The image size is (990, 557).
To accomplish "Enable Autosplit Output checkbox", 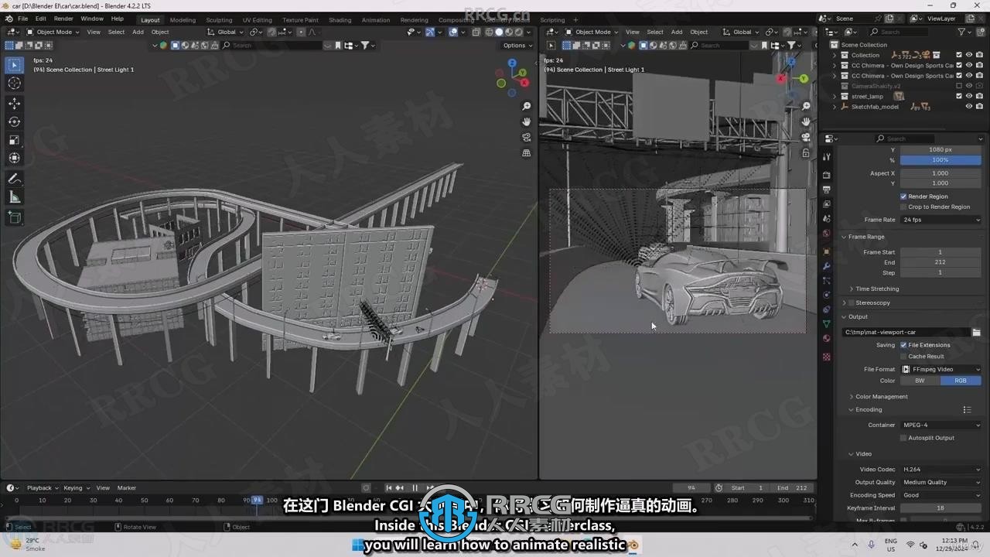I will (x=903, y=438).
